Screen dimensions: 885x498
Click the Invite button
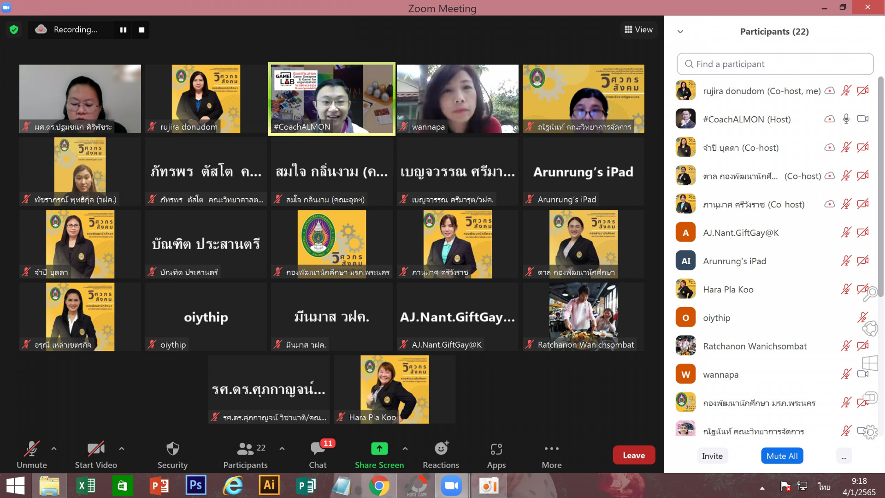click(712, 456)
